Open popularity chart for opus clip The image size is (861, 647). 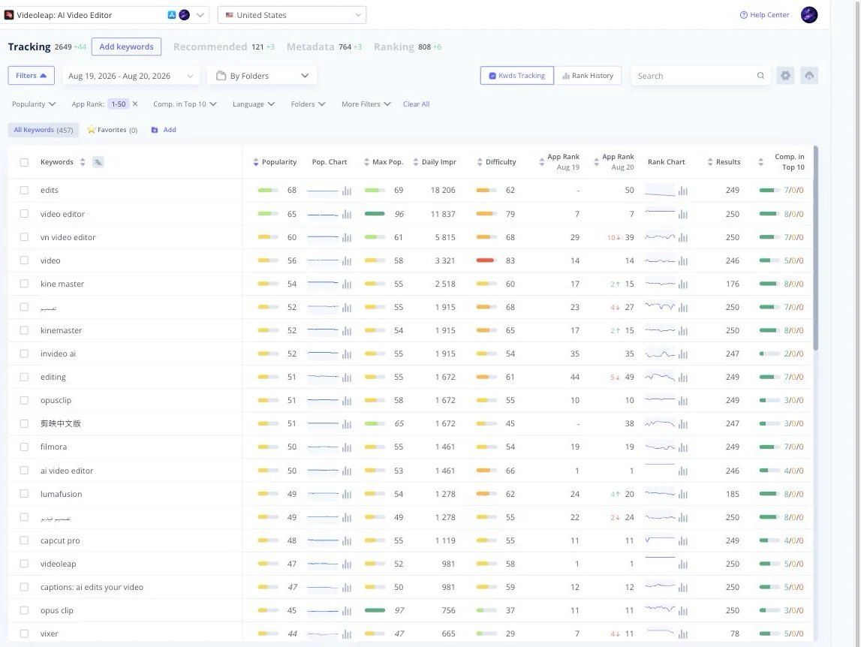pos(347,611)
